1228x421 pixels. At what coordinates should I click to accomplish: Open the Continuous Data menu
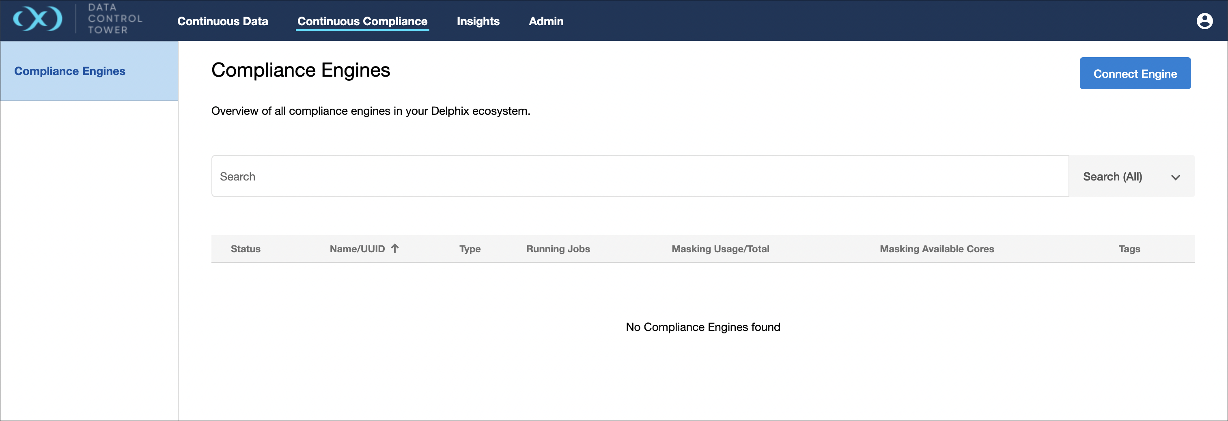(222, 21)
